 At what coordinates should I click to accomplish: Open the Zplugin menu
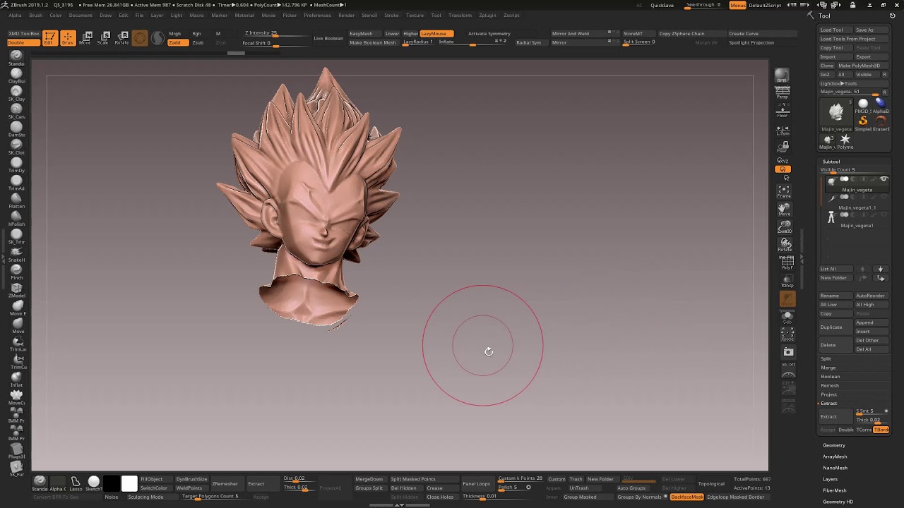coord(487,15)
